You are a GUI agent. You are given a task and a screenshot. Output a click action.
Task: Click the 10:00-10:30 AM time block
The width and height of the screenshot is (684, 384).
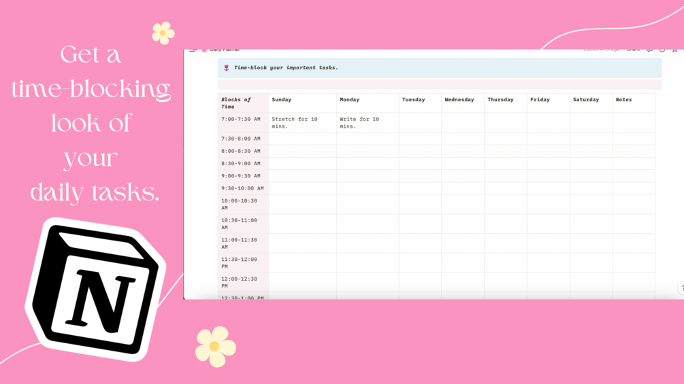pos(244,204)
